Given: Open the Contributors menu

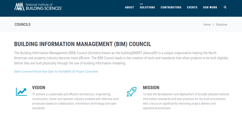Looking at the screenshot, I should (x=171, y=7).
